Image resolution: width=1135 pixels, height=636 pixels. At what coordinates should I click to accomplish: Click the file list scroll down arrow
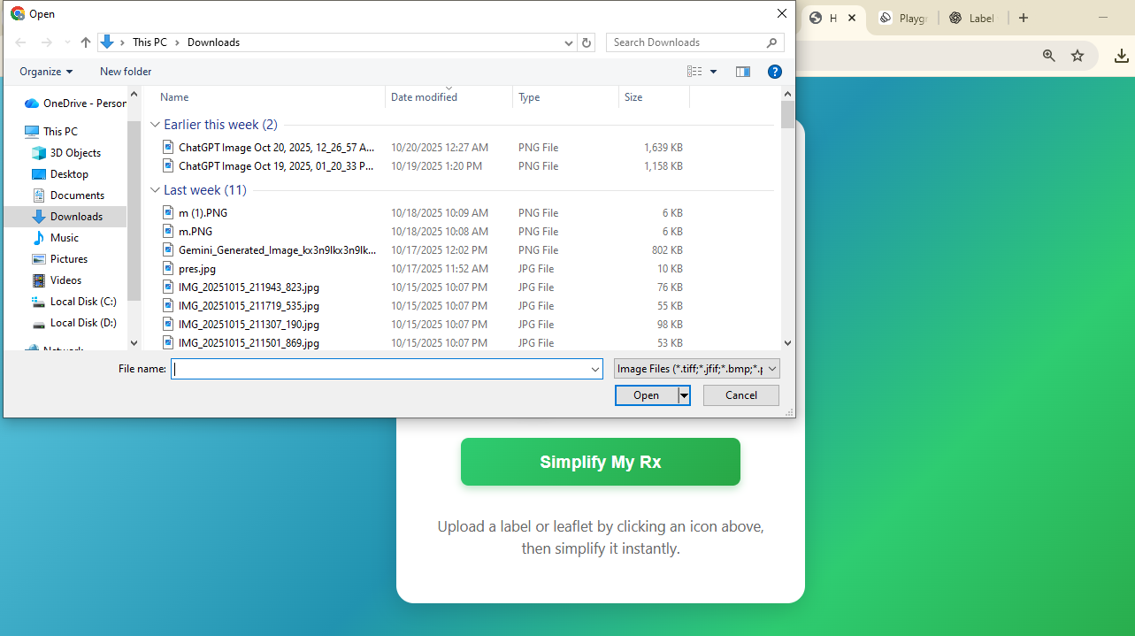[787, 343]
